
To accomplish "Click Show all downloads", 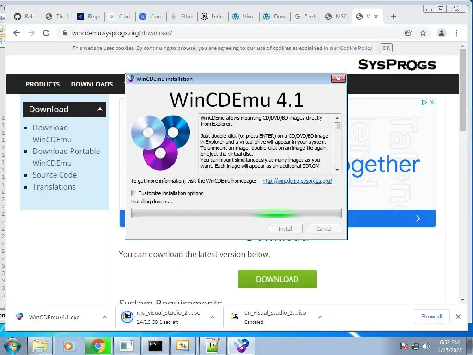I will (432, 316).
